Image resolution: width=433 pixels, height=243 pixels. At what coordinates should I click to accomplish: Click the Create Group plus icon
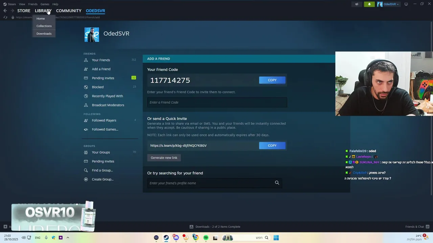(86, 180)
